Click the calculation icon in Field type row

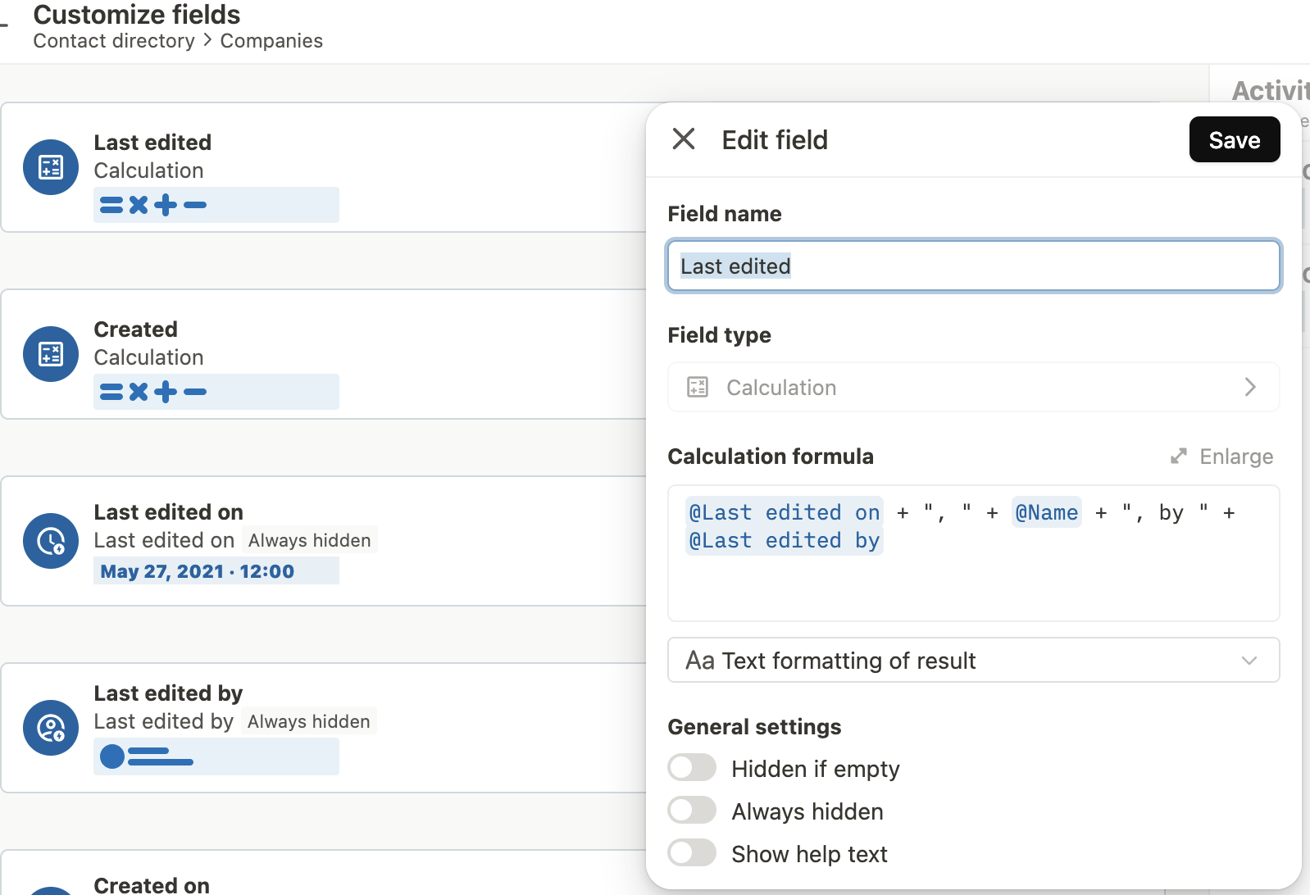[698, 387]
